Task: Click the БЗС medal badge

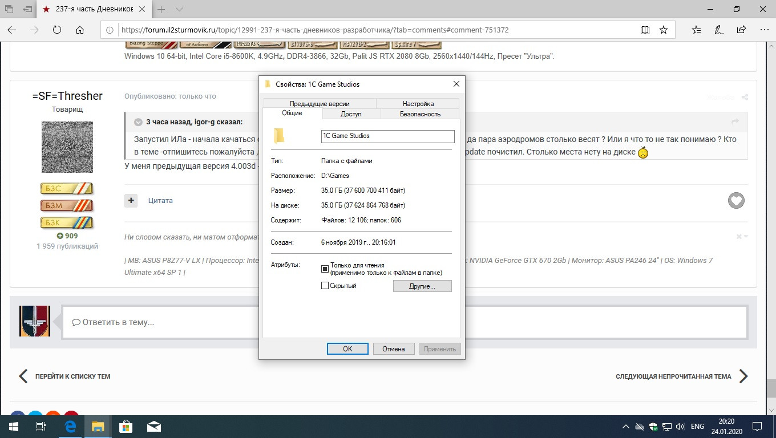Action: tap(67, 189)
